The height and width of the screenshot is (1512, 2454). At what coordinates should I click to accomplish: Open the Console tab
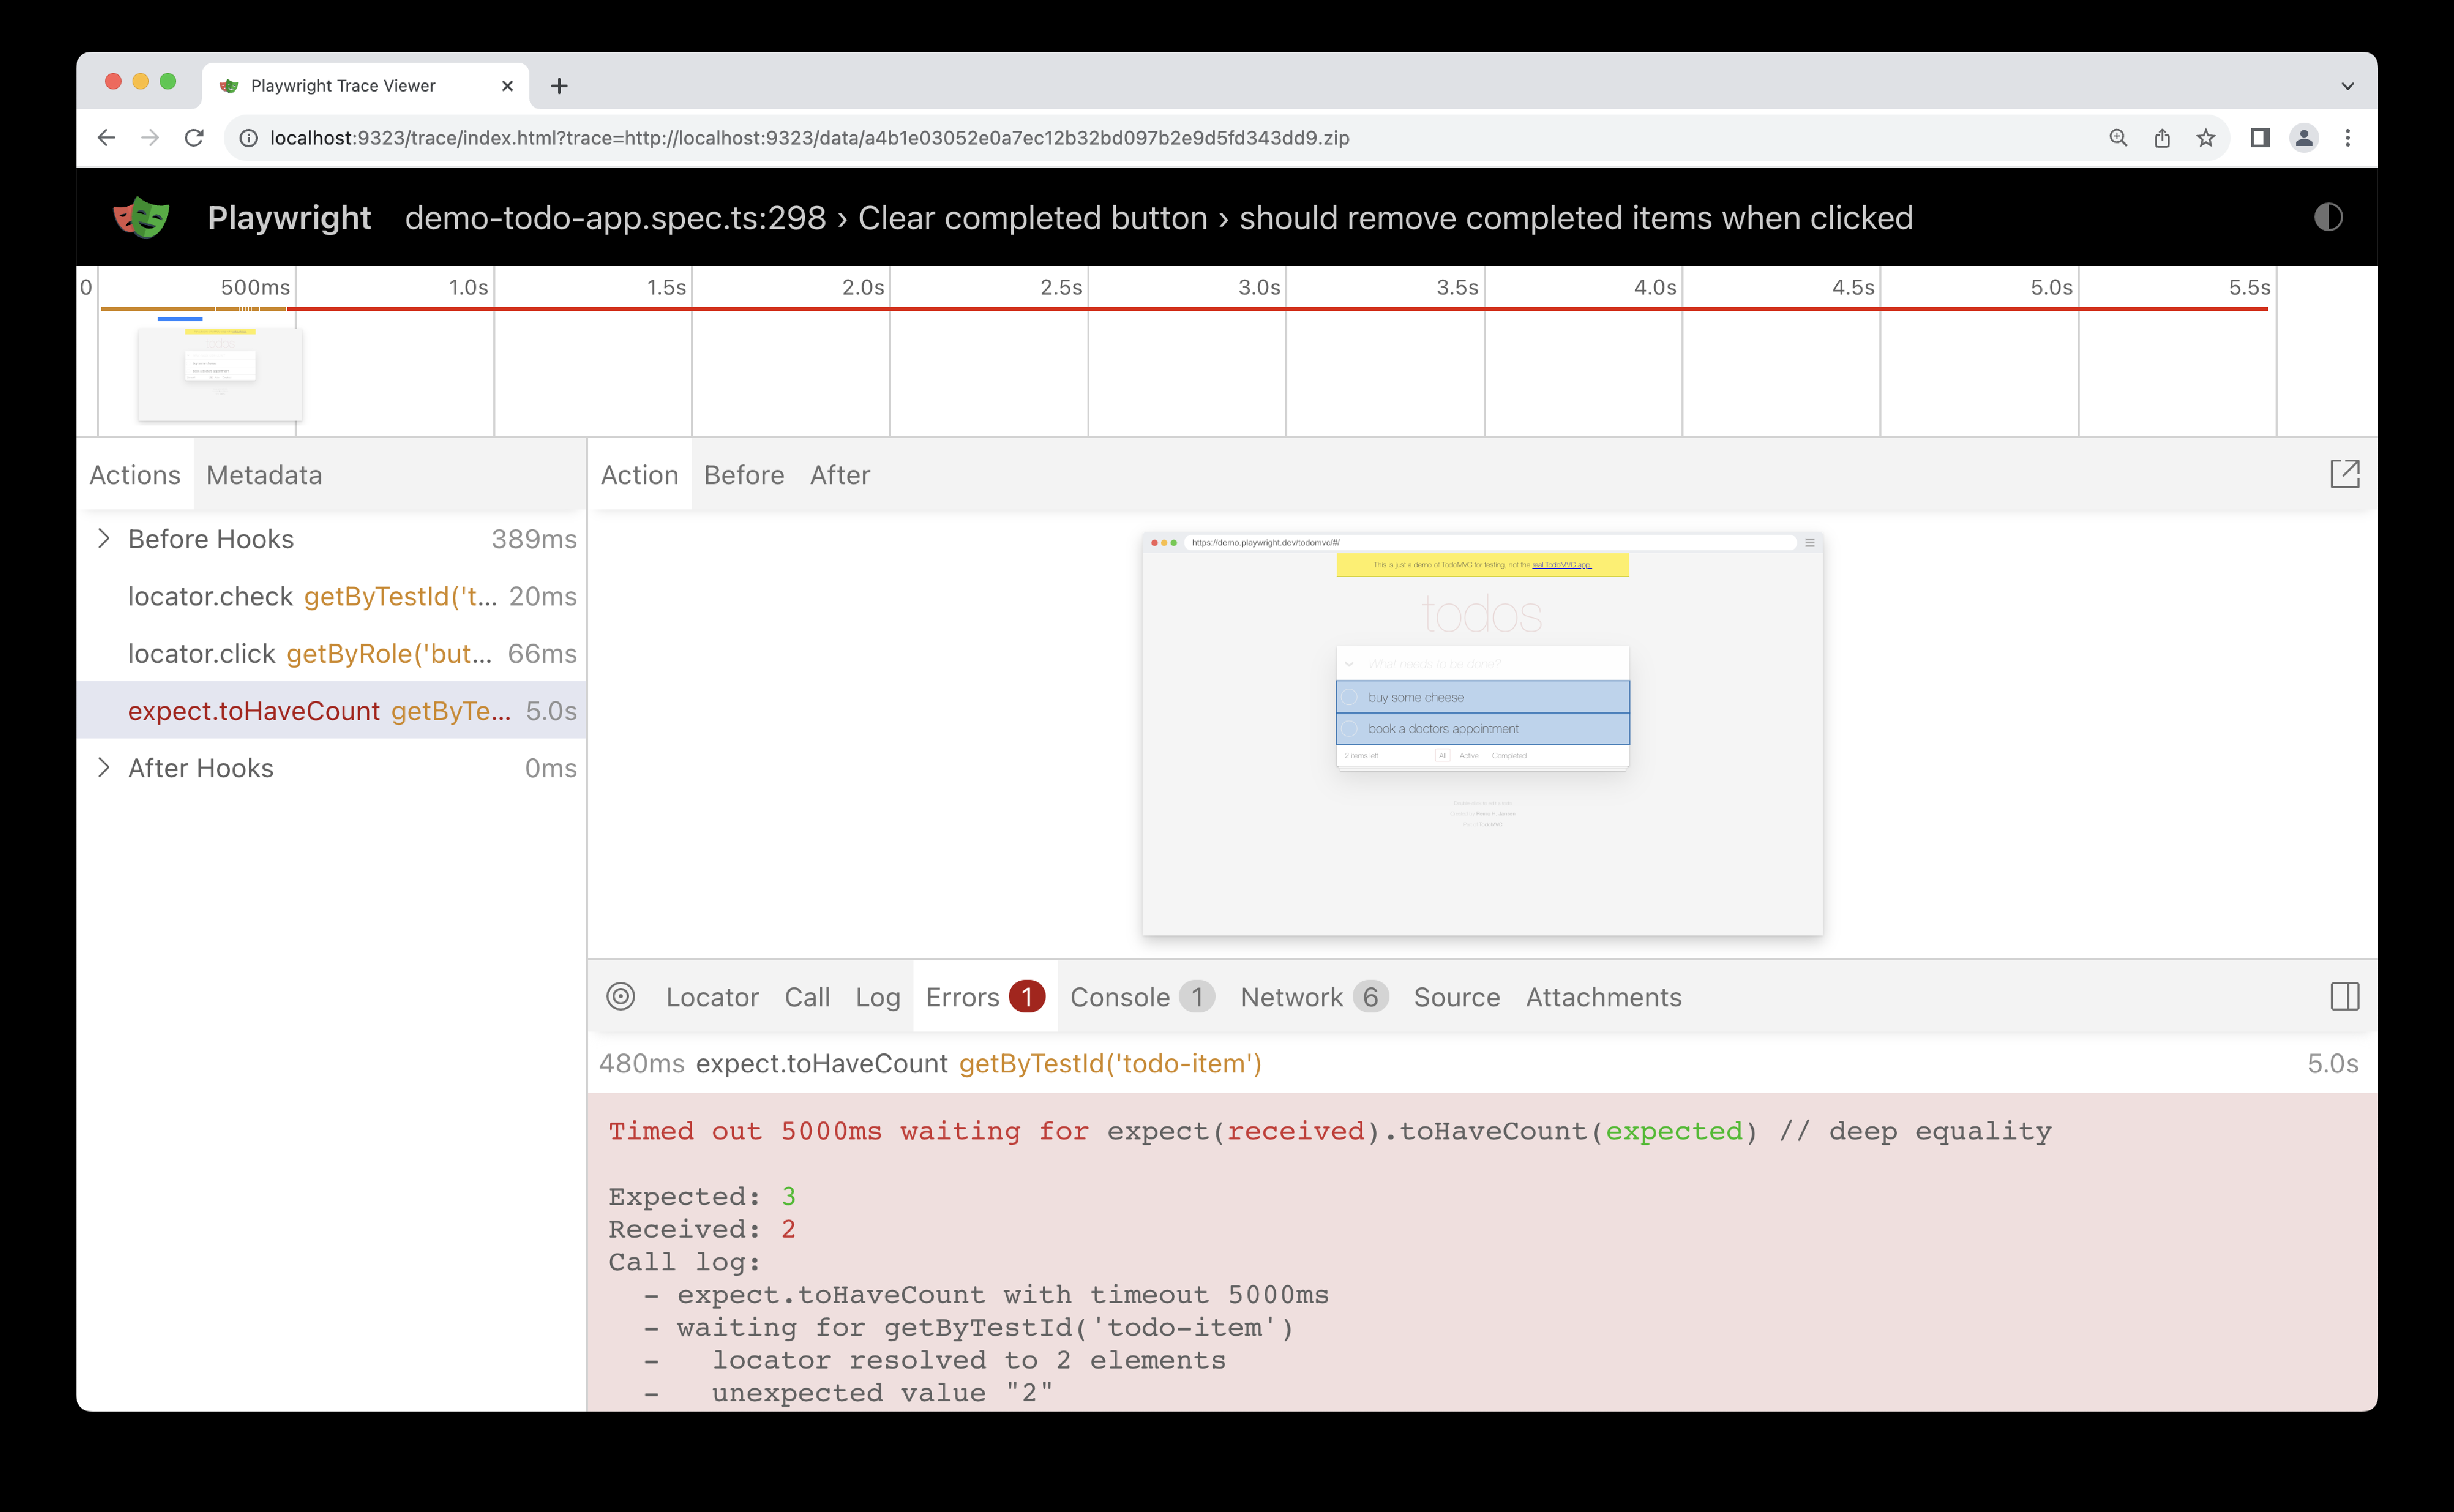pyautogui.click(x=1142, y=997)
